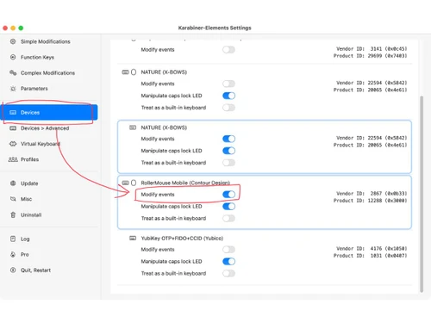This screenshot has width=431, height=323.
Task: Open Pro section
Action: [x=25, y=255]
